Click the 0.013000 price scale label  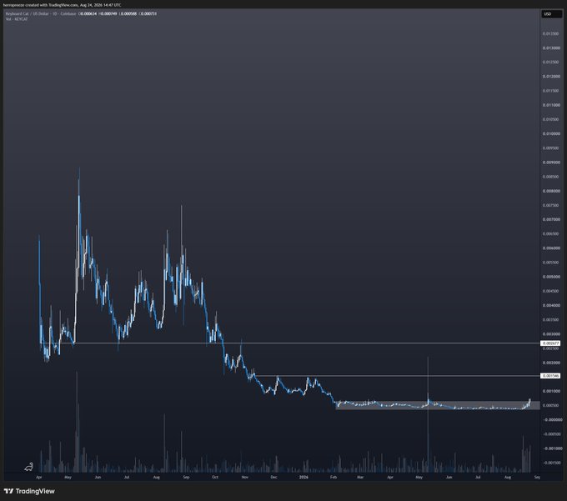tap(550, 48)
